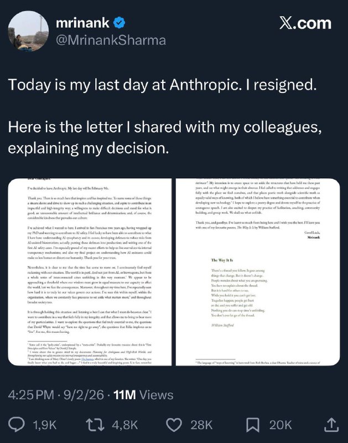Open the 11M Views analytics
The image size is (348, 443).
tap(142, 395)
